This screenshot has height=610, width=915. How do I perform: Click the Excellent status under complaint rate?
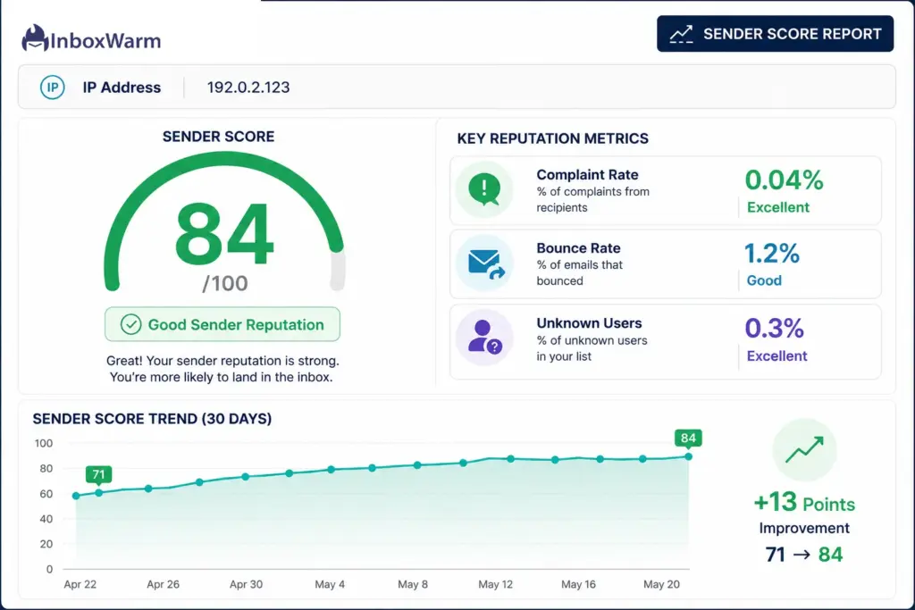pos(778,207)
